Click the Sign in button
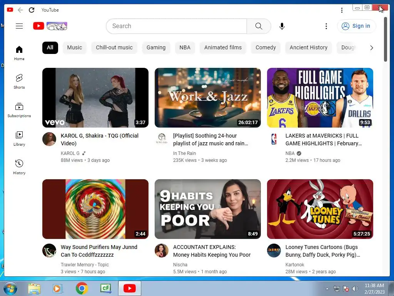The width and height of the screenshot is (394, 296). [x=357, y=26]
